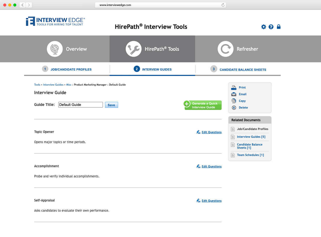Open Team Schedules [1] related document
Image resolution: width=321 pixels, height=237 pixels.
[x=250, y=155]
